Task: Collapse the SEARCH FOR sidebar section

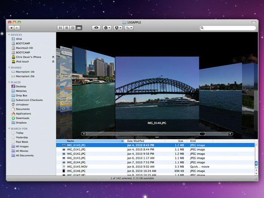Action: click(9, 129)
